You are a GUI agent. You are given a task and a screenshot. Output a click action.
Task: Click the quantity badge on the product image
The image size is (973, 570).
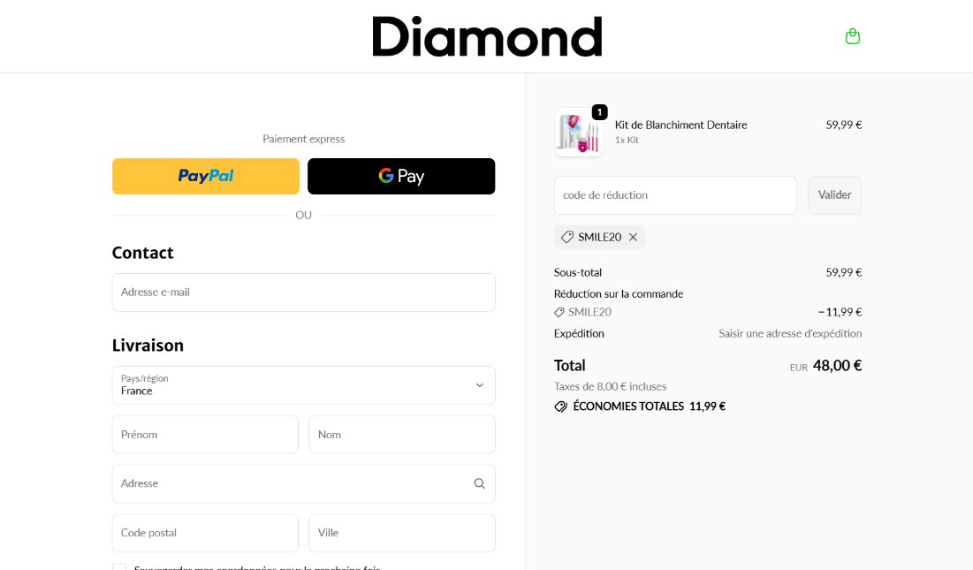[599, 111]
